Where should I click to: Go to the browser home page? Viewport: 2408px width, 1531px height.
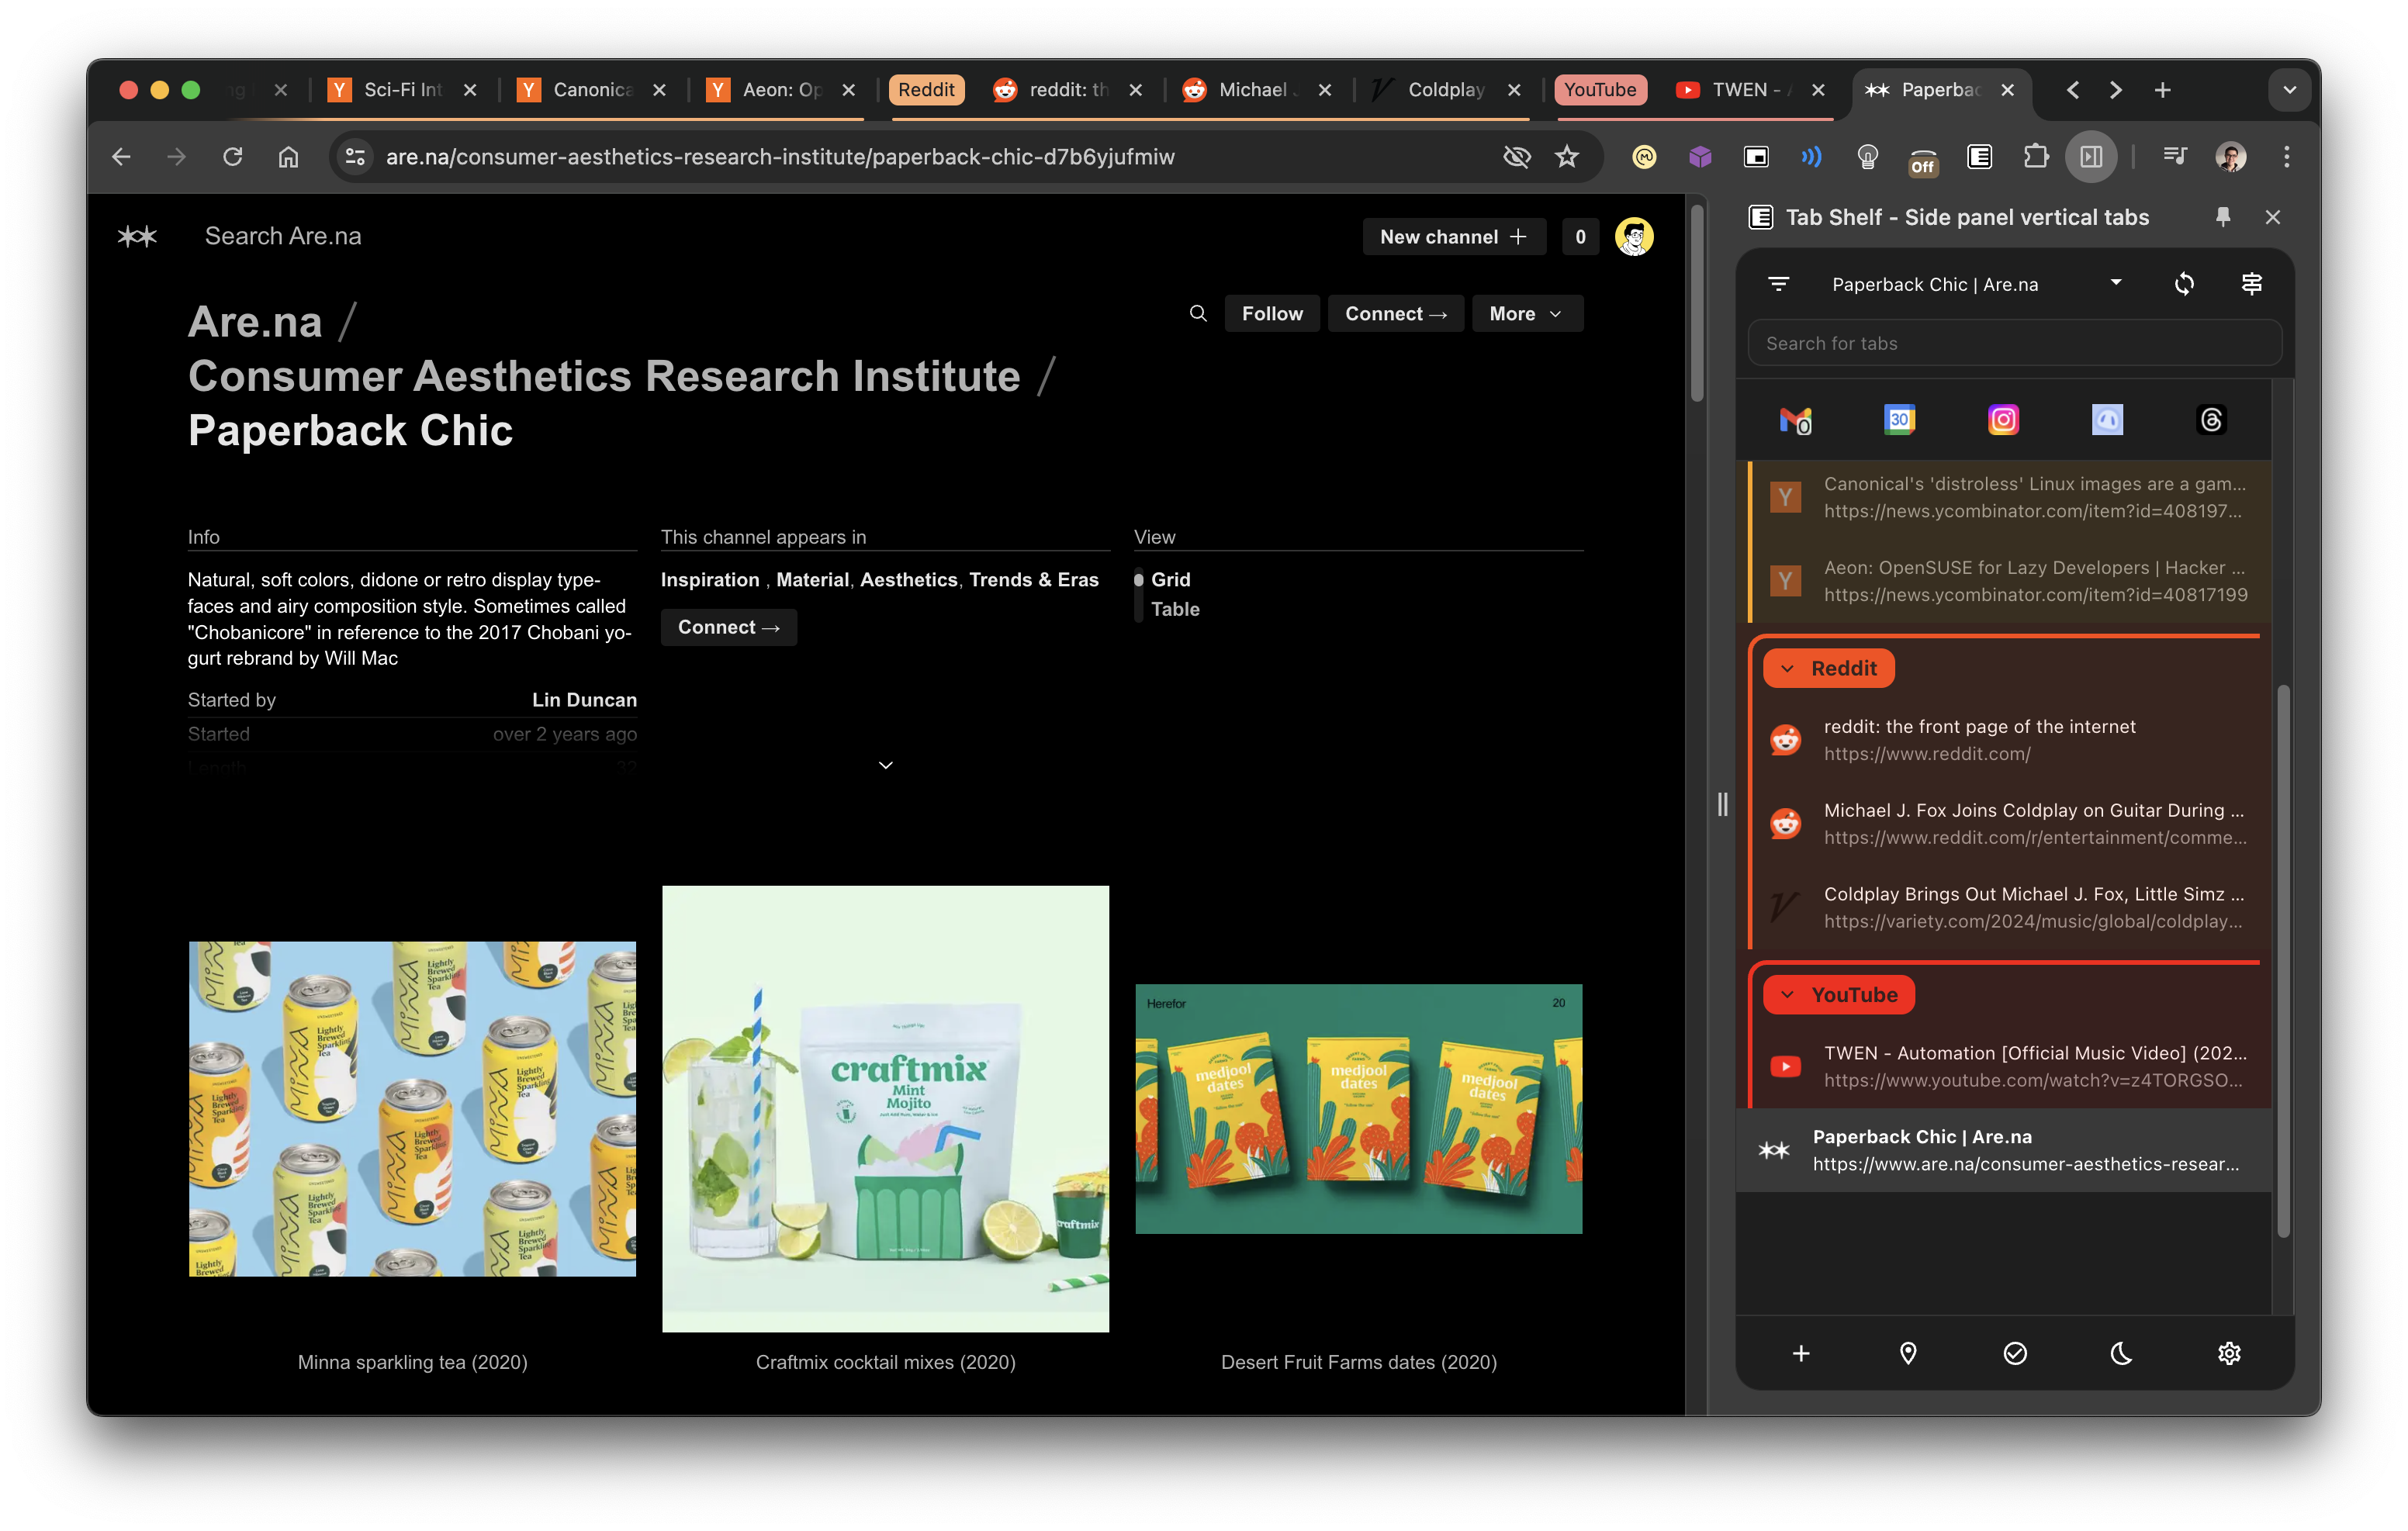pos(288,156)
